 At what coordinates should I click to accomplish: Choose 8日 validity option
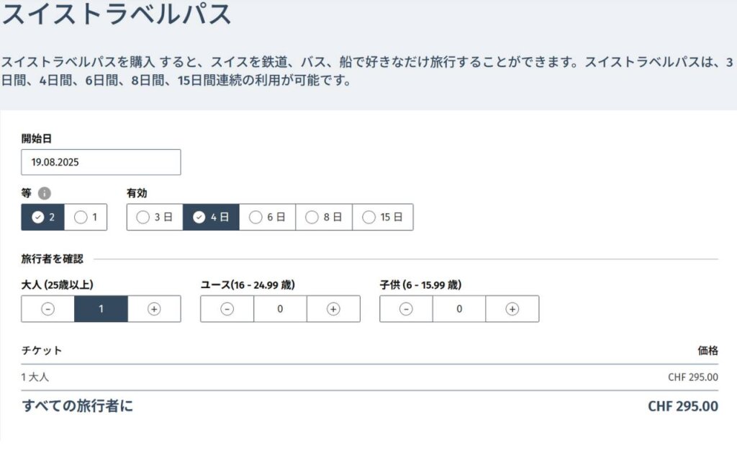(324, 218)
